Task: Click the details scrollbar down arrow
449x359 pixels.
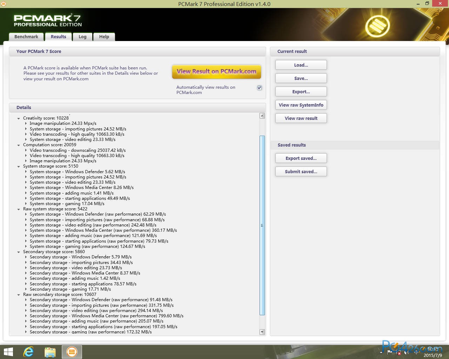Action: pos(262,332)
